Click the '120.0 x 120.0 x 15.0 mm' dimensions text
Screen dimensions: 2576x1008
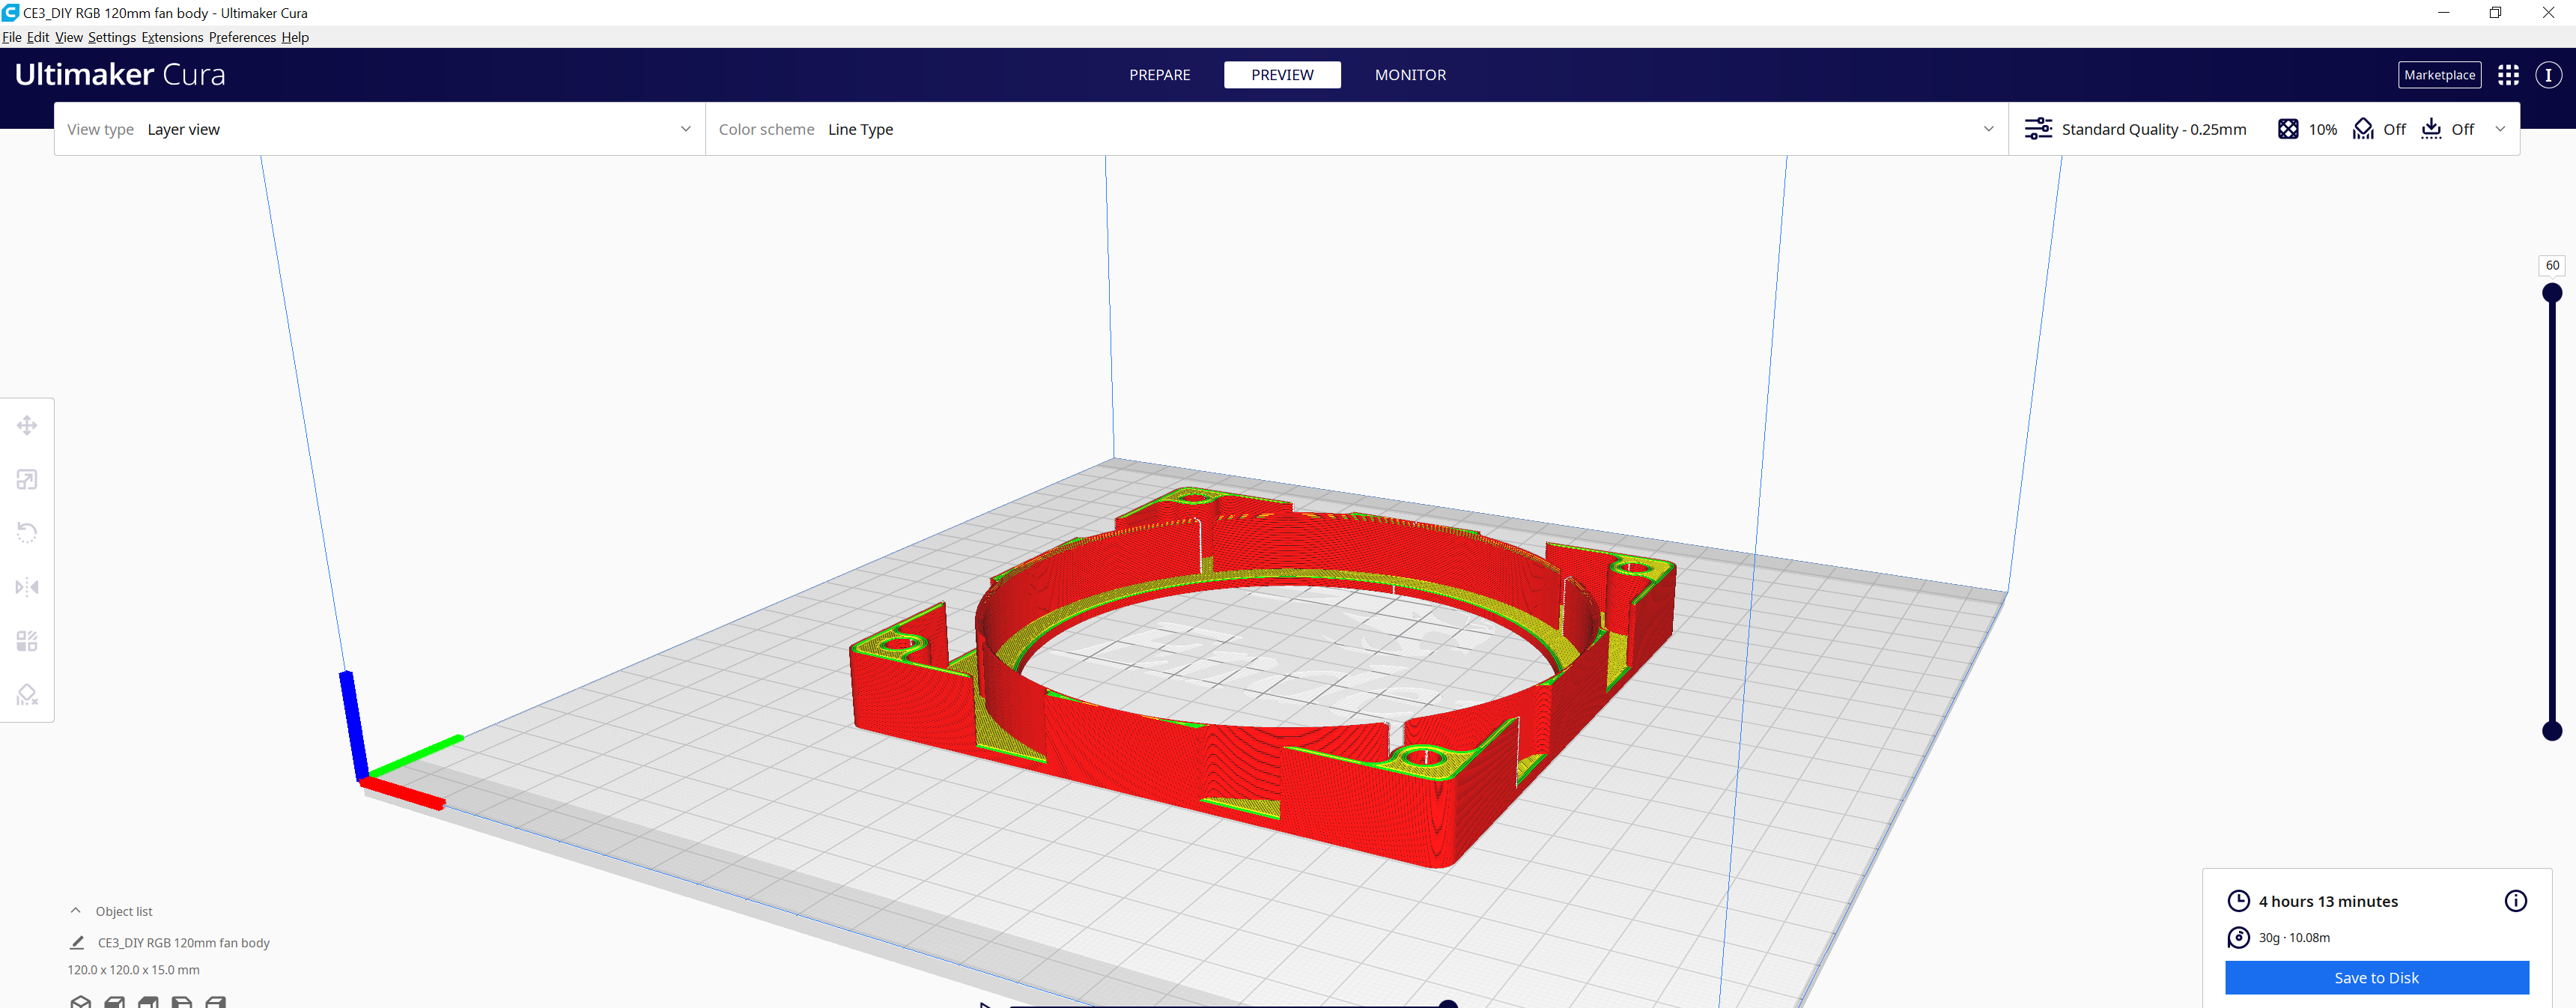[x=134, y=970]
